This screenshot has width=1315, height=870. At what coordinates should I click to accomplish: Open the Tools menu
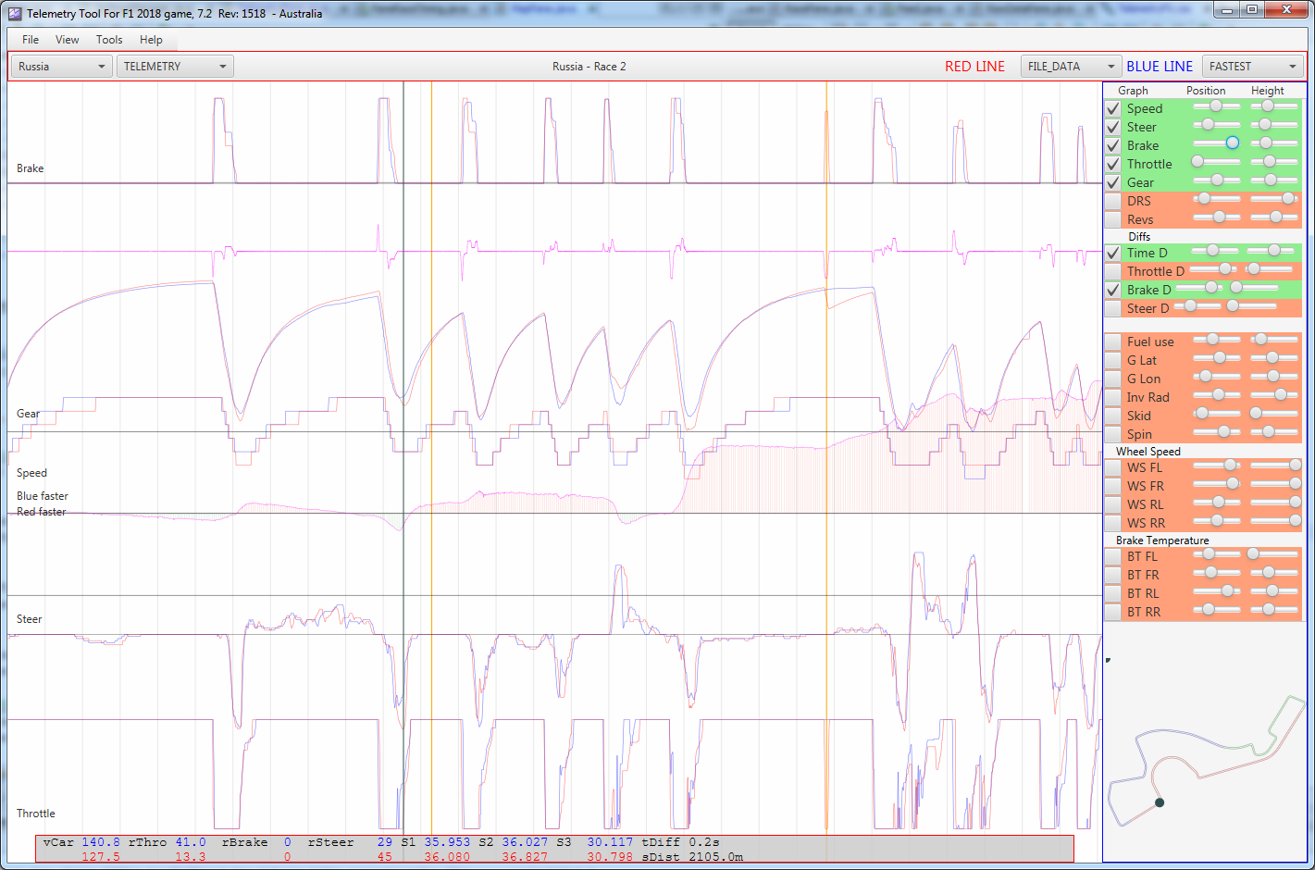click(109, 40)
